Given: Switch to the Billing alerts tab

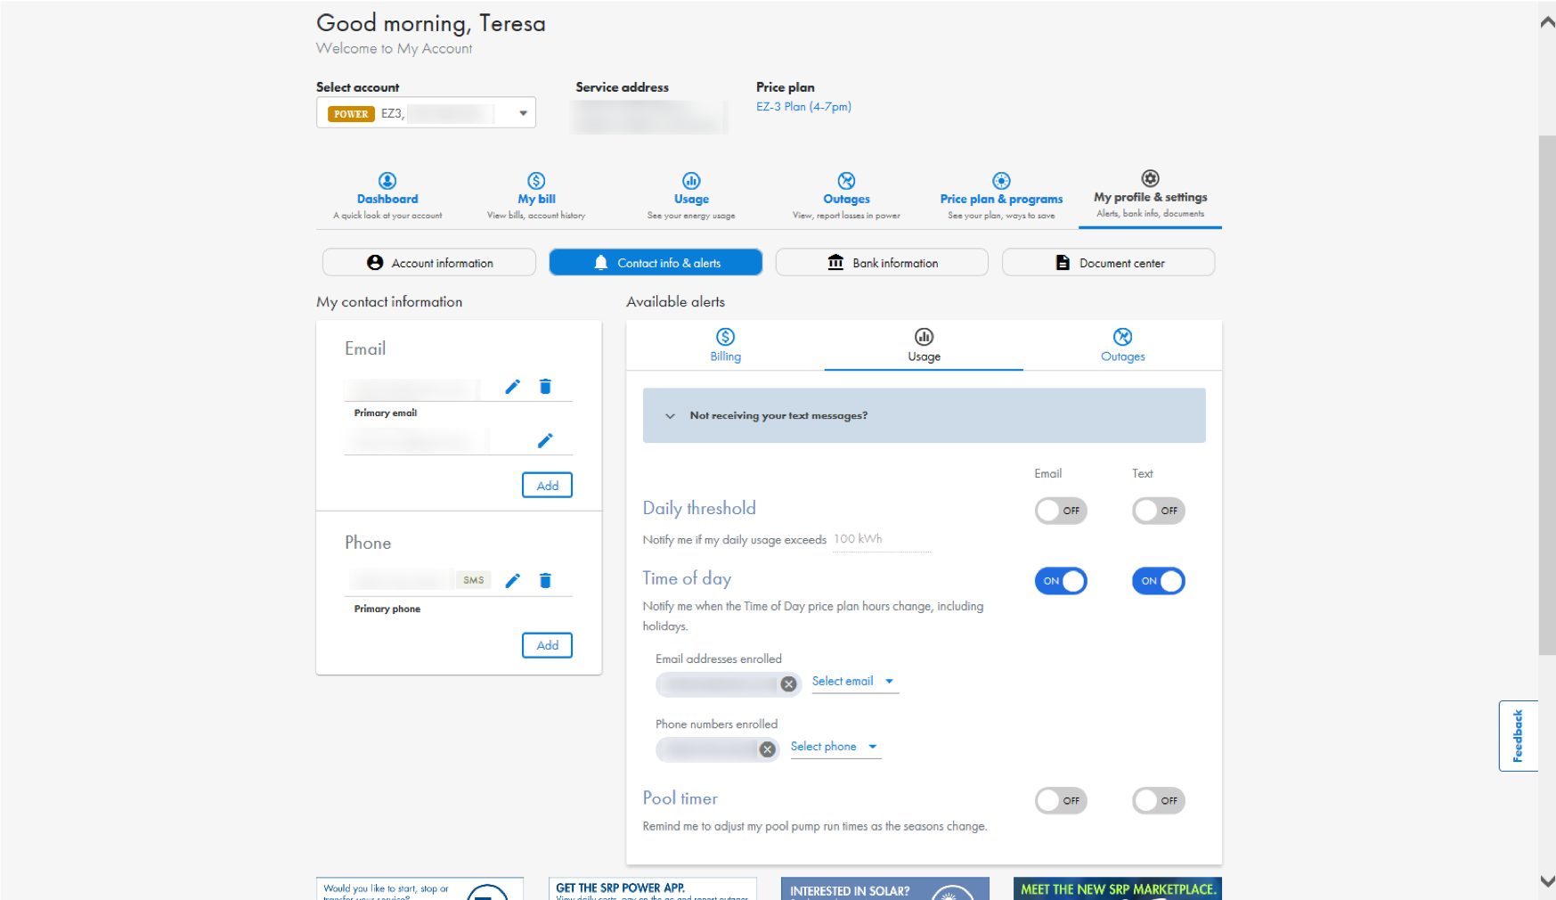Looking at the screenshot, I should [725, 346].
